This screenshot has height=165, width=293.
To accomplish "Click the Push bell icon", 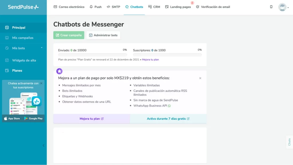I will [x=91, y=7].
